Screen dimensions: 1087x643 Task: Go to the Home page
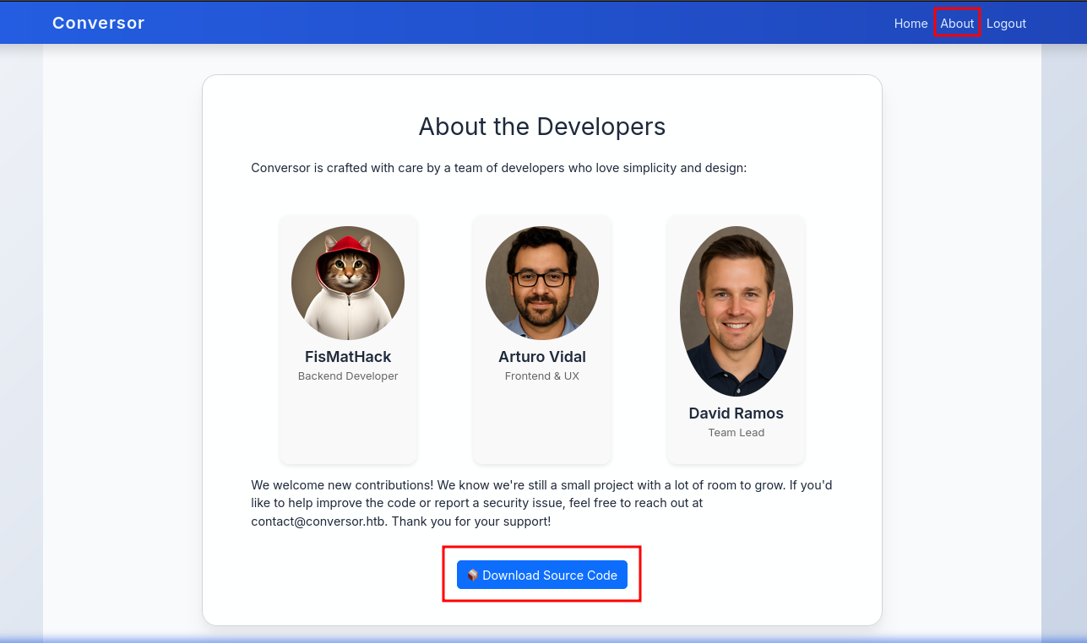(910, 24)
